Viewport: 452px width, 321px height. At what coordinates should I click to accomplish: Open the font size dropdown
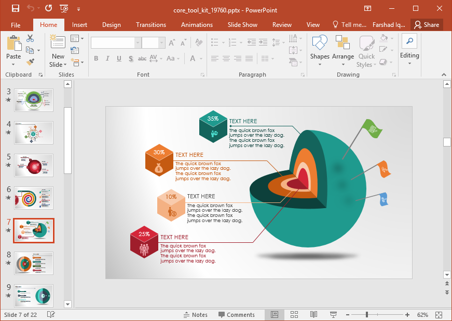[x=162, y=43]
